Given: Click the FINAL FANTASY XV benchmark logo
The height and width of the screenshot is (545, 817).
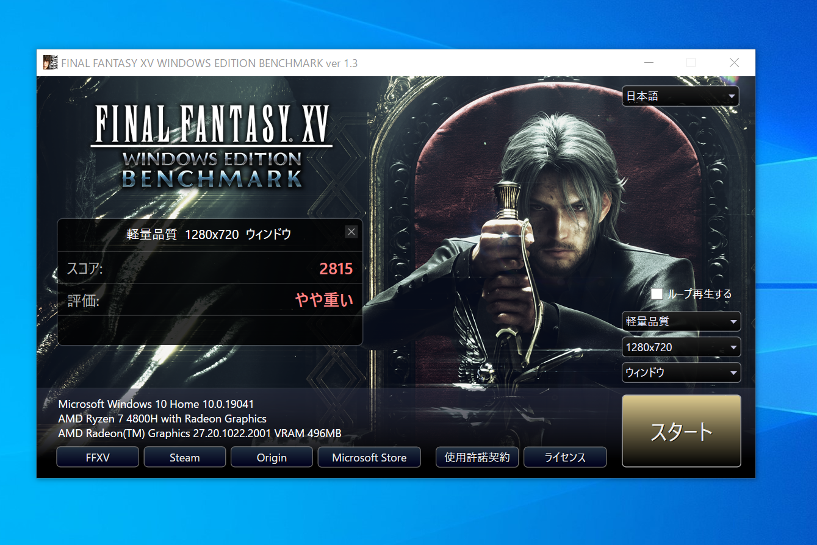Looking at the screenshot, I should [x=212, y=146].
